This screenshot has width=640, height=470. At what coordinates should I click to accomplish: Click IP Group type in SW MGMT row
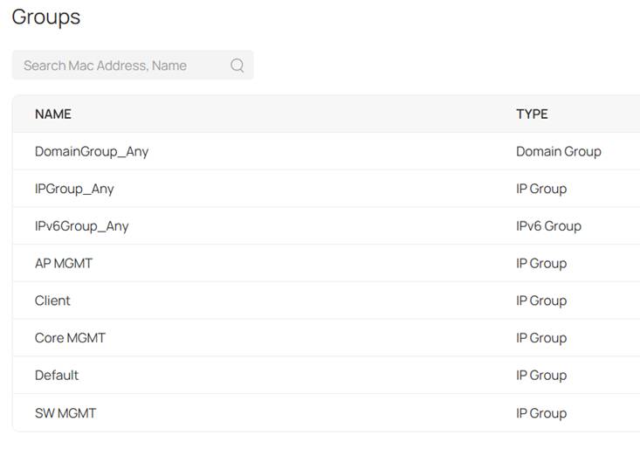pos(541,413)
